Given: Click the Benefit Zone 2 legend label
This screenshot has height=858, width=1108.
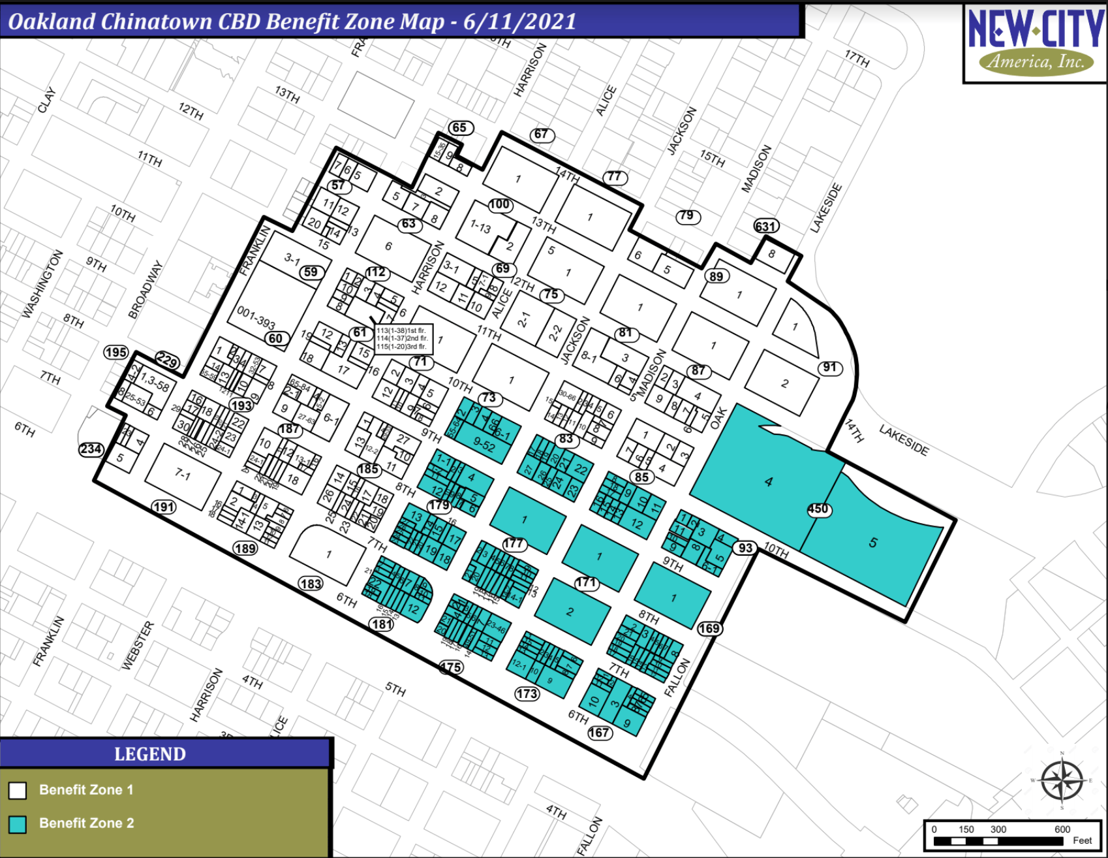Looking at the screenshot, I should click(86, 823).
